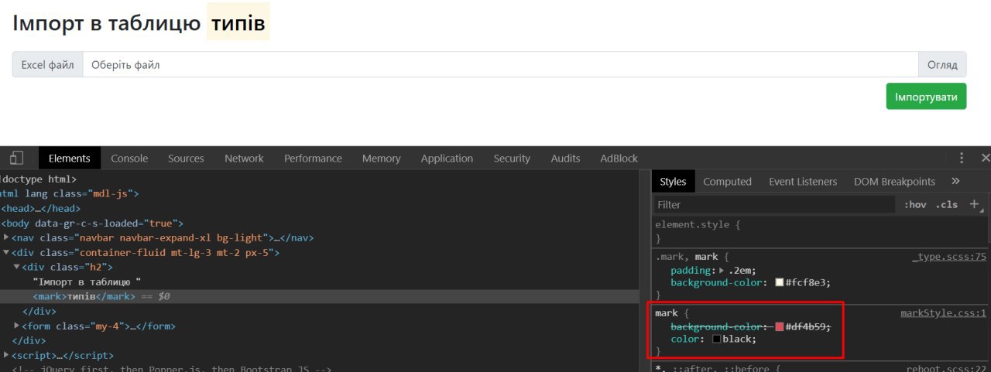Screen dimensions: 991x372
Task: Click the Filter styles input field
Action: click(774, 204)
